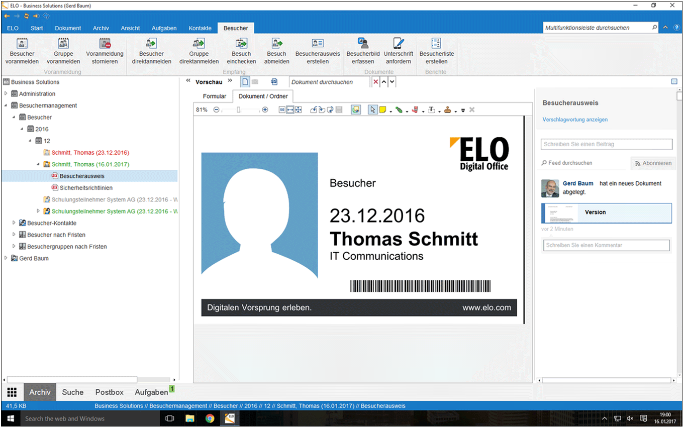Click Unterschrift anfordern icon

399,43
